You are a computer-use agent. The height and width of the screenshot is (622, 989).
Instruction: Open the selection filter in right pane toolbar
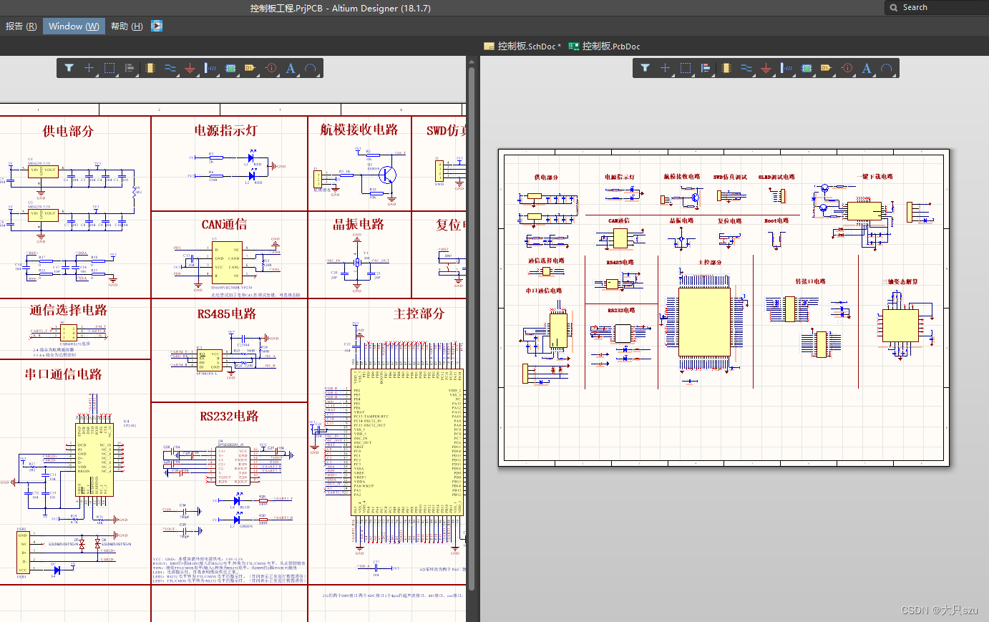[645, 68]
